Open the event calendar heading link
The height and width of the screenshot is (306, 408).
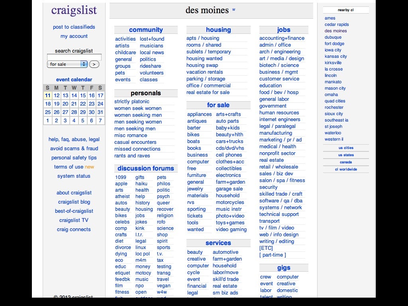[x=74, y=80]
